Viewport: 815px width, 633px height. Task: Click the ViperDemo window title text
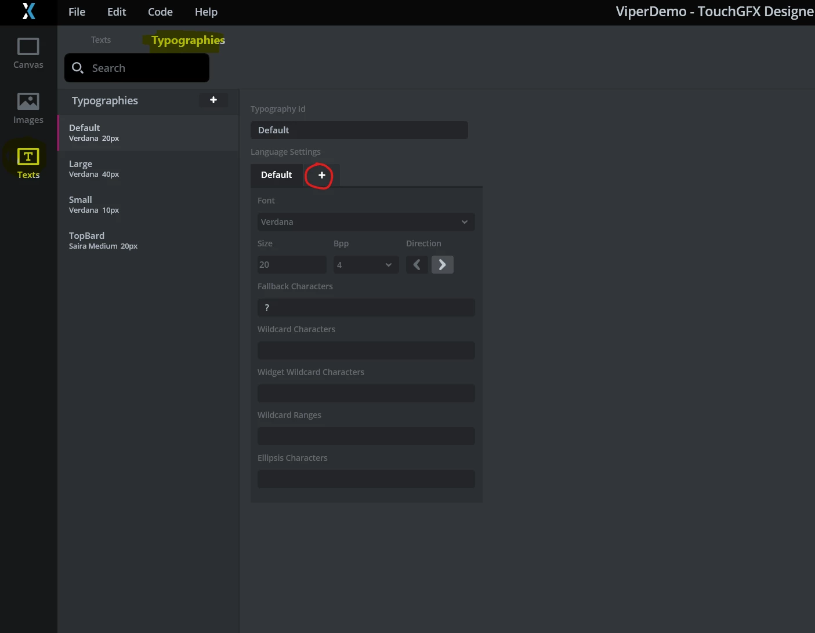(x=715, y=12)
